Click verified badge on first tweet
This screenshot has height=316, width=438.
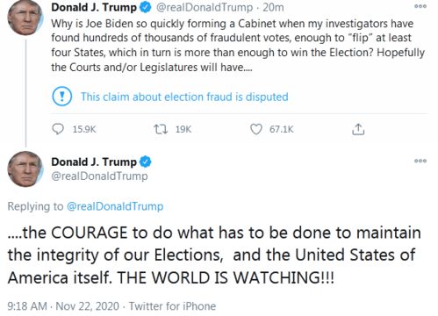pos(145,8)
